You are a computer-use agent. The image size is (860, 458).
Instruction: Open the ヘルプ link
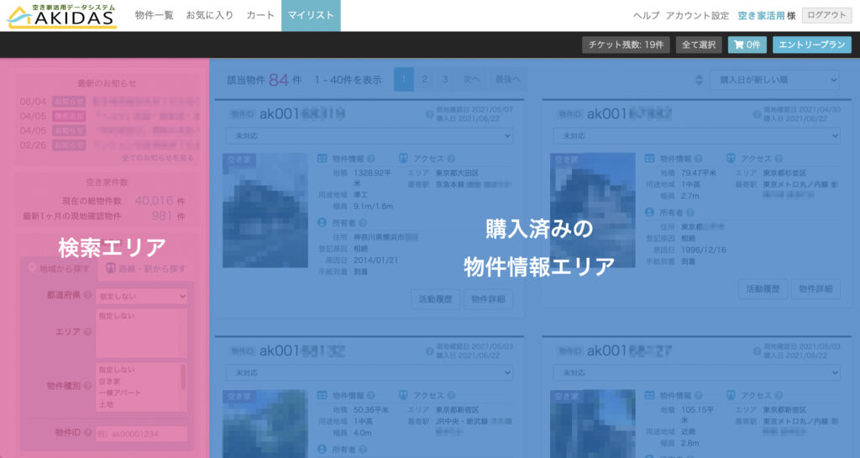click(x=647, y=16)
